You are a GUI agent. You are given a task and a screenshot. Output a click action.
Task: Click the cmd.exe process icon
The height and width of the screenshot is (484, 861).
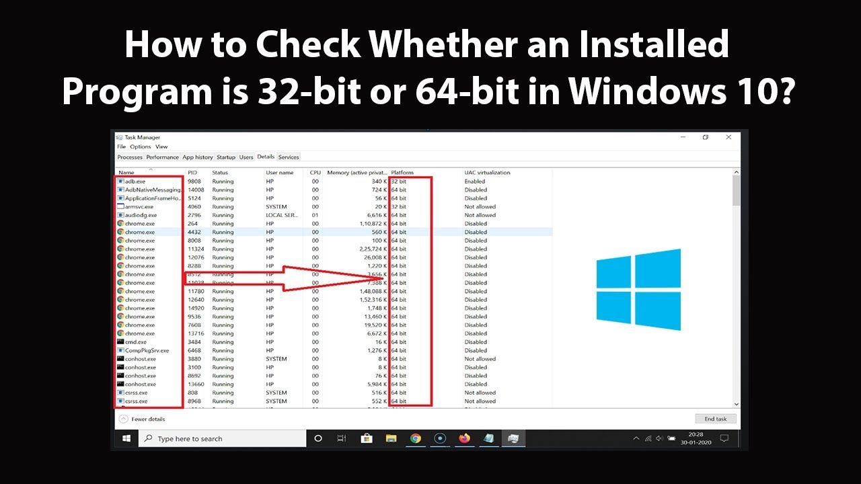click(x=120, y=342)
